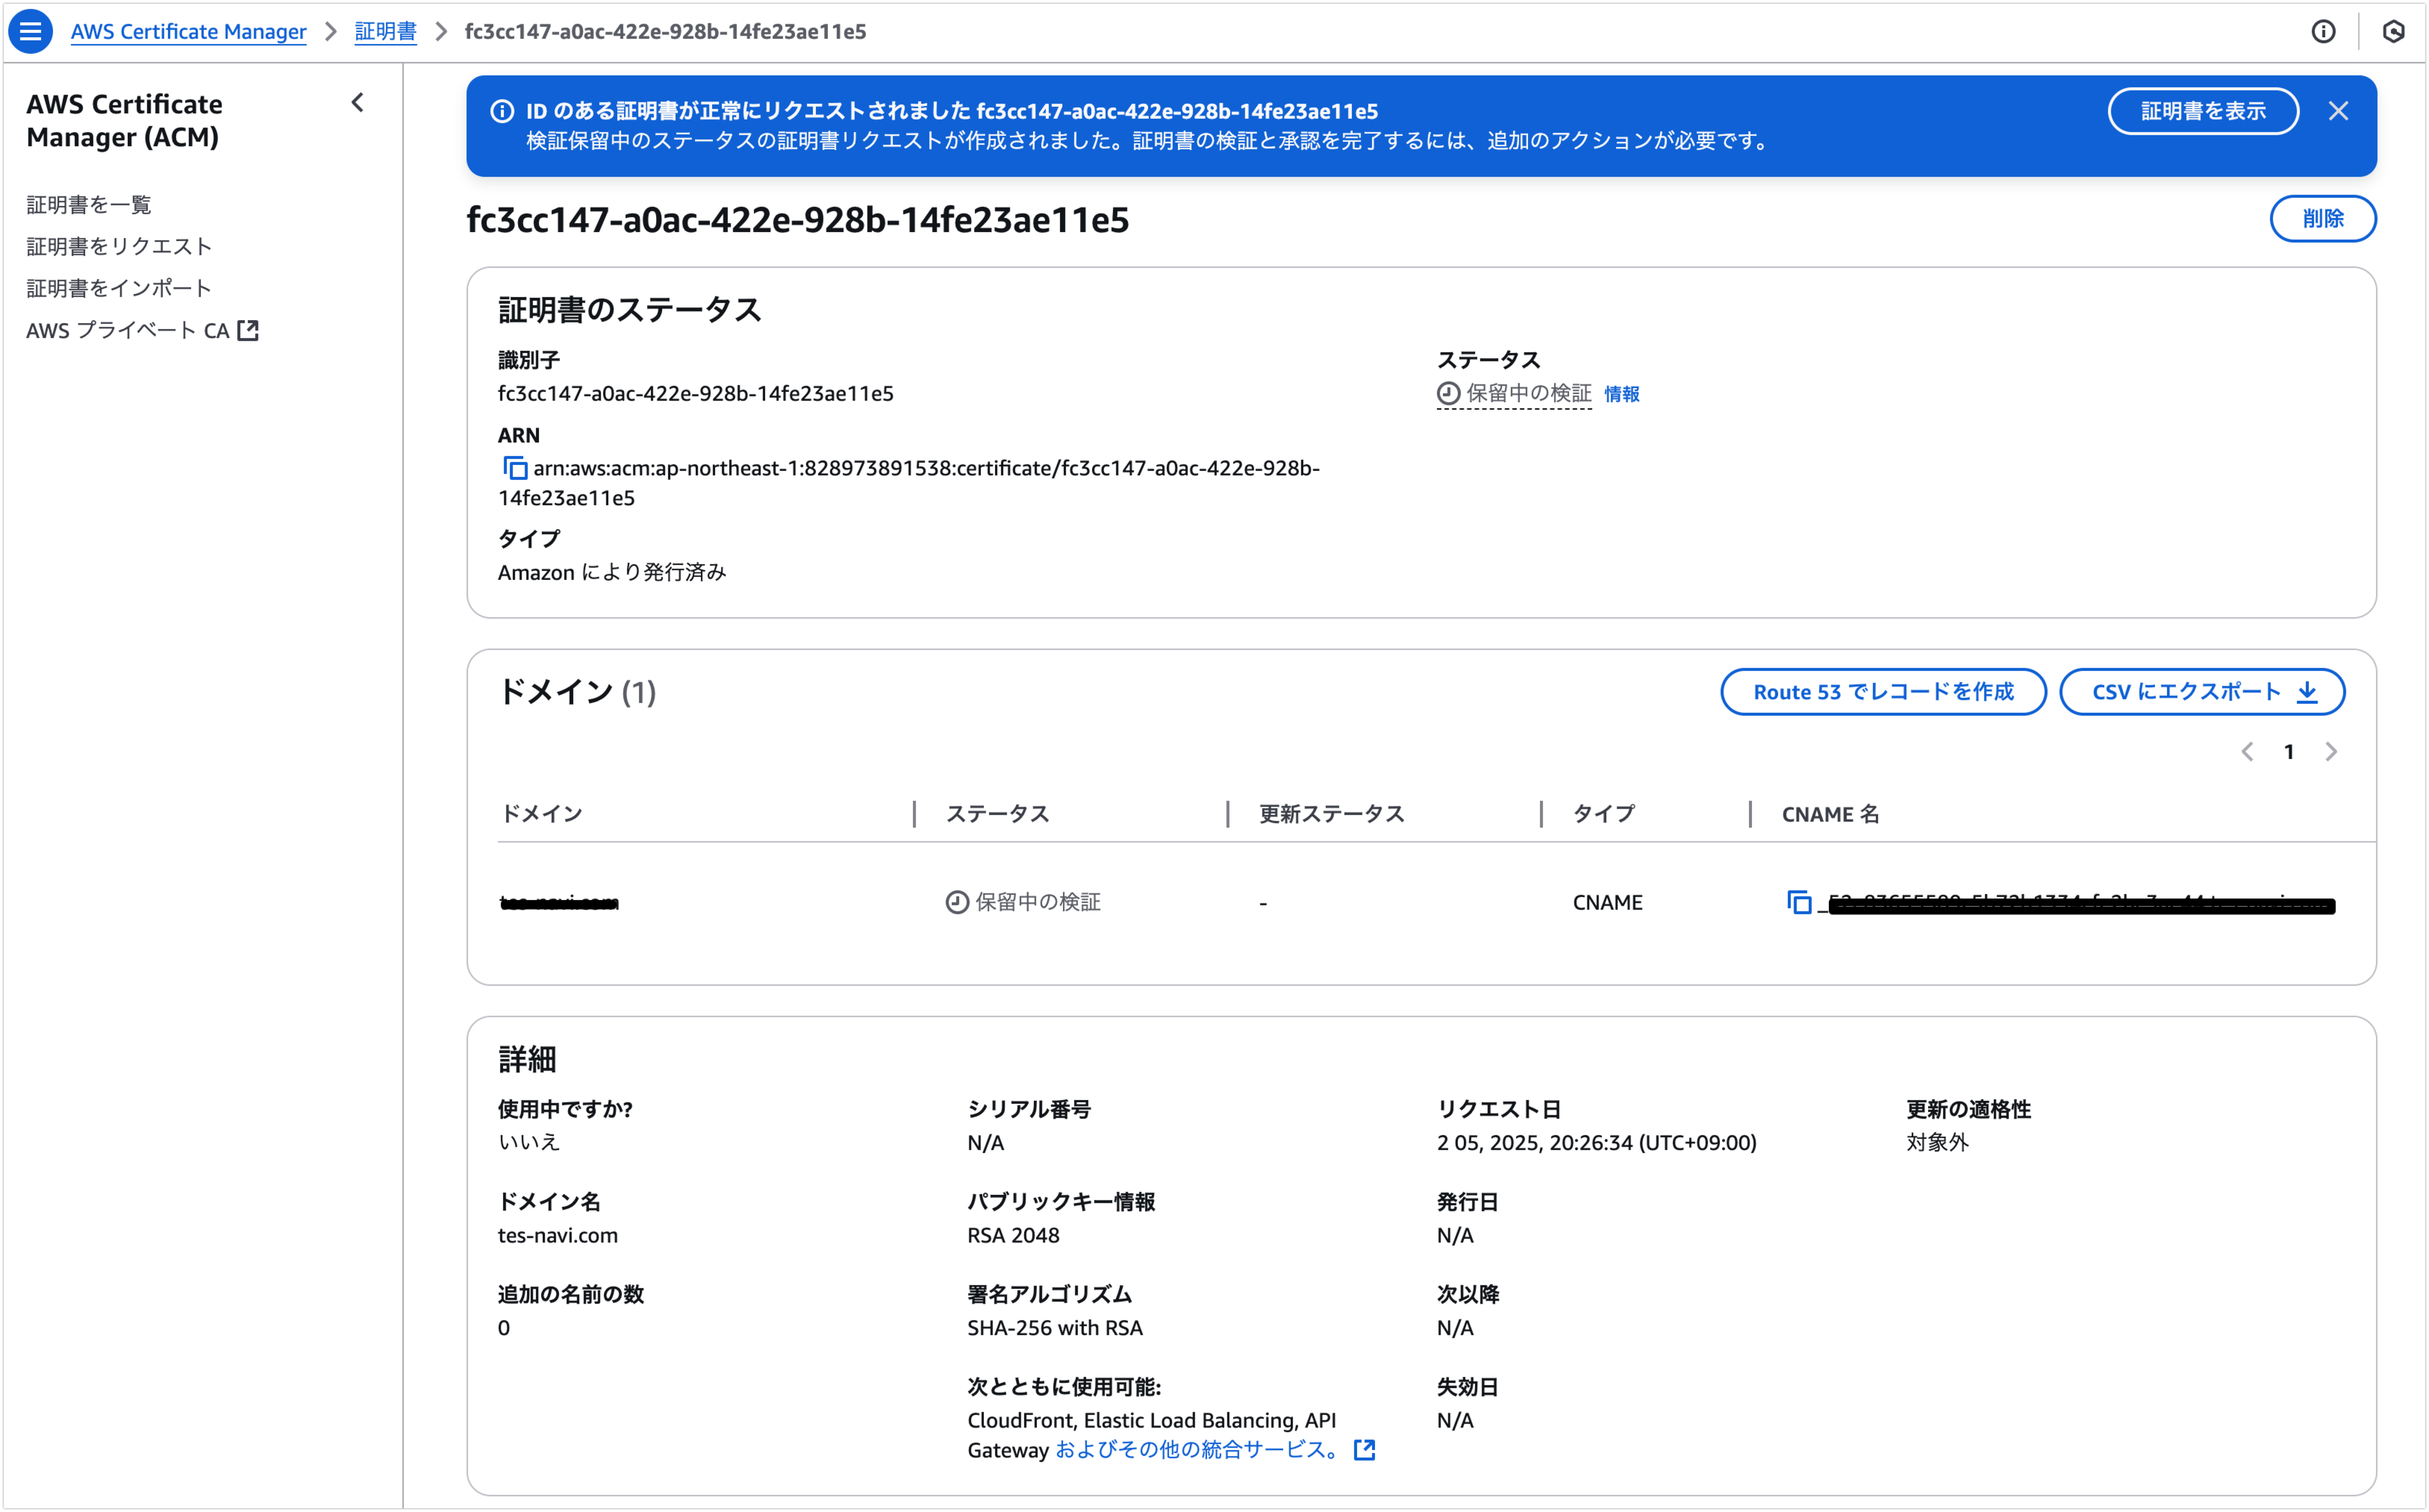
Task: Open 証明書をインポート in sidebar
Action: [x=119, y=288]
